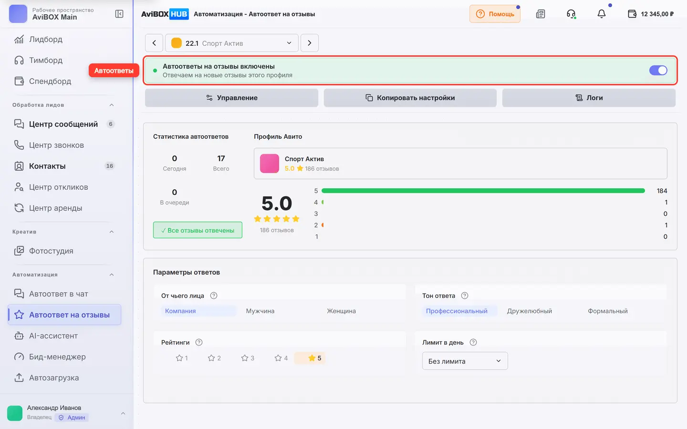Screen dimensions: 687x429
Task: Toggle 3-star rating filter
Action: point(248,358)
